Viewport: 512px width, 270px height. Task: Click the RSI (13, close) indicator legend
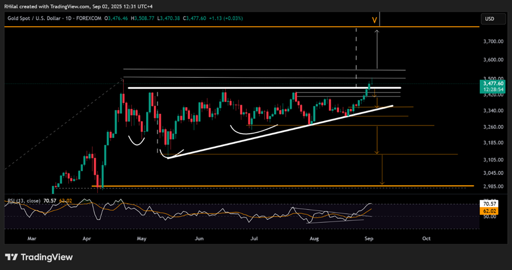pyautogui.click(x=24, y=200)
